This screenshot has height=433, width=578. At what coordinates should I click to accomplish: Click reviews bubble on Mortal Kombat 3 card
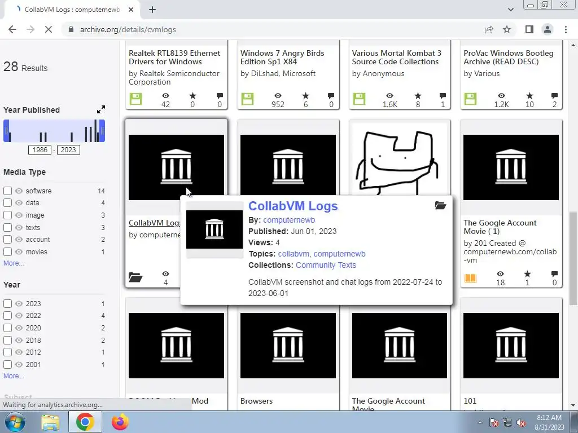(x=443, y=96)
